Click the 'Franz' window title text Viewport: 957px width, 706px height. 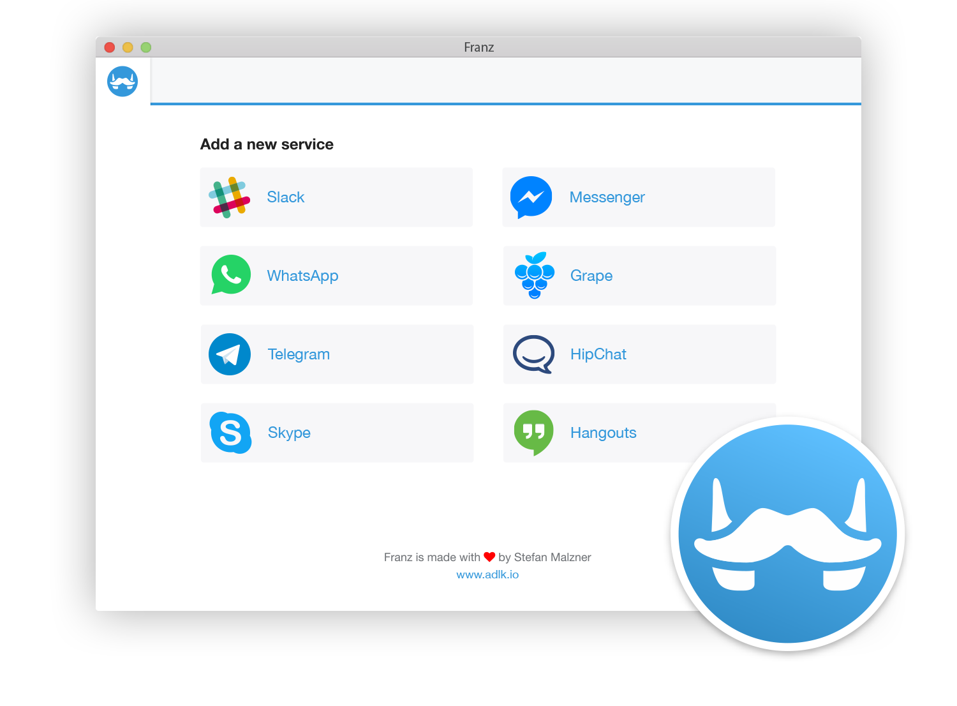(479, 47)
